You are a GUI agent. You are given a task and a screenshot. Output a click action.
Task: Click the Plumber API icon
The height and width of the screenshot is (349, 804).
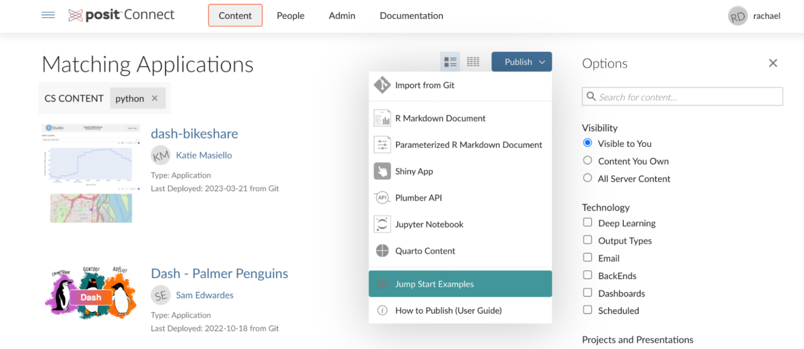pos(382,198)
